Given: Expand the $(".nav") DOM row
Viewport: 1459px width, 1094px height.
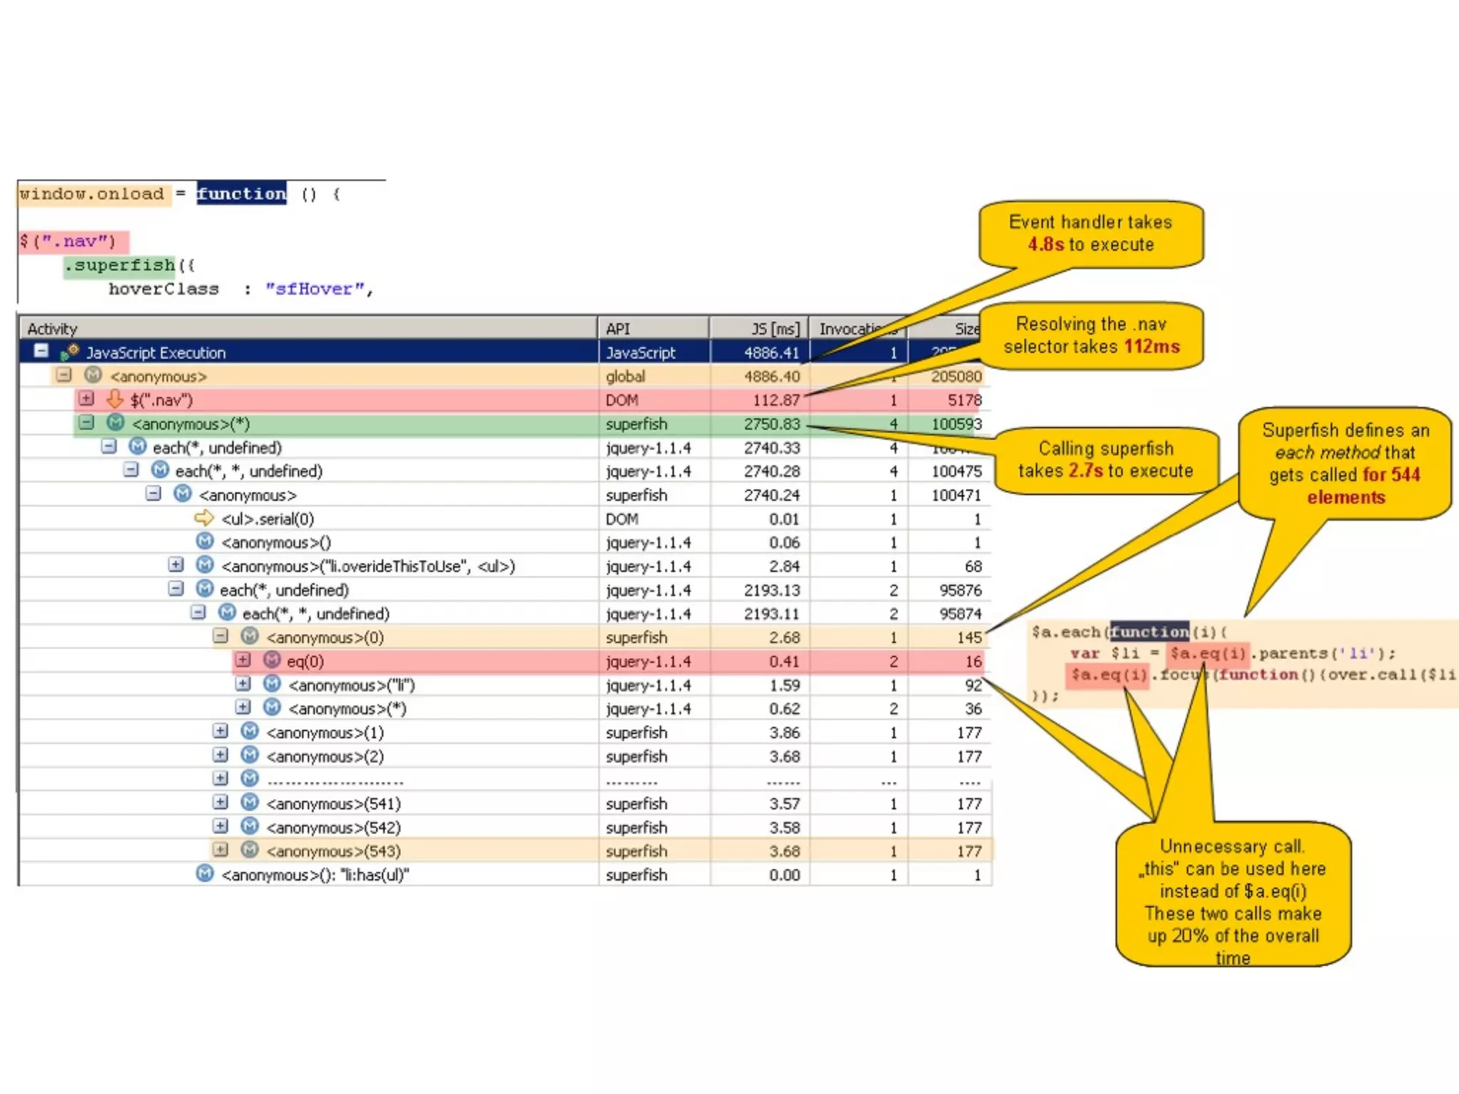Looking at the screenshot, I should click(x=86, y=399).
